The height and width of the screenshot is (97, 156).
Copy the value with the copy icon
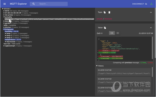tap(105, 28)
